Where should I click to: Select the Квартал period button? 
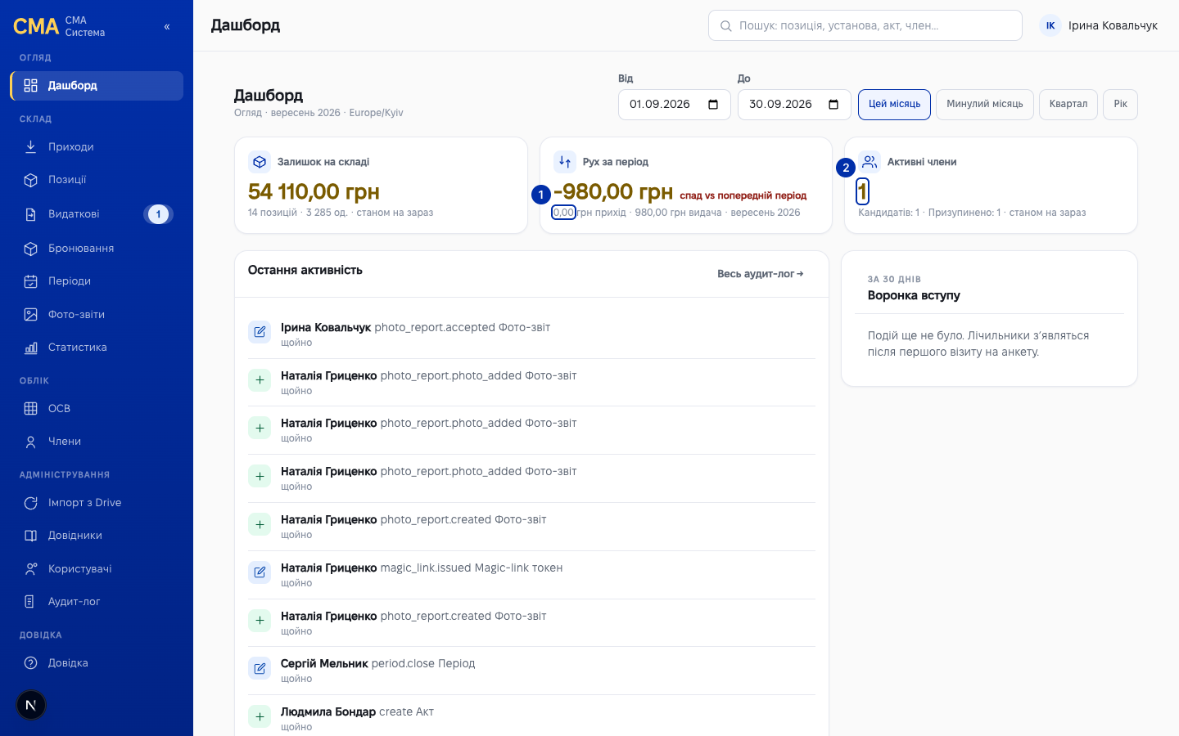click(x=1068, y=104)
